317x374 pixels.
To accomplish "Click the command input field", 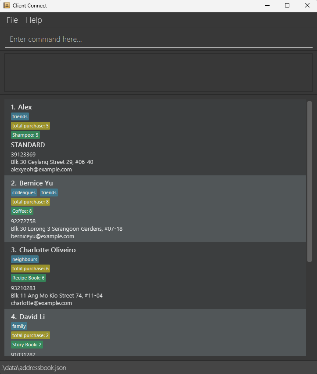I will click(x=158, y=39).
